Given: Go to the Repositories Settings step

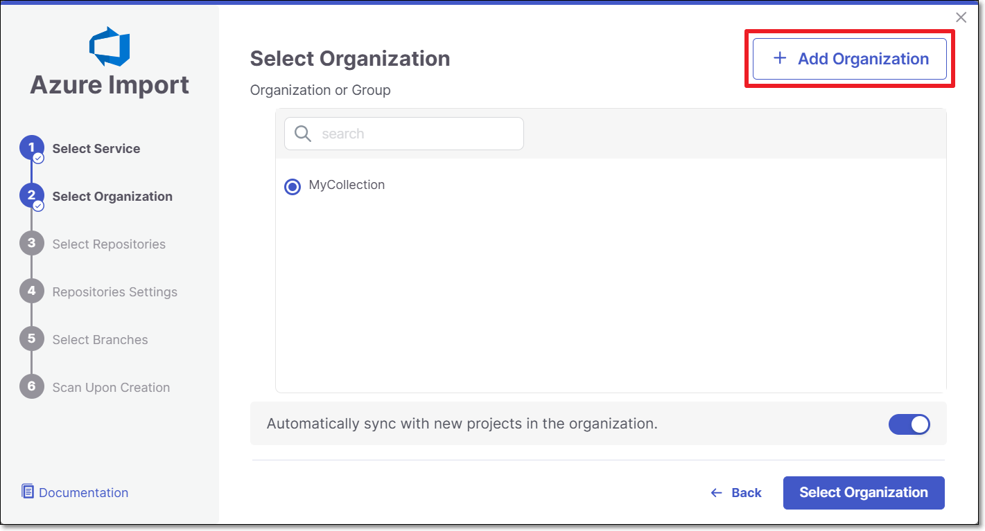Looking at the screenshot, I should coord(115,292).
